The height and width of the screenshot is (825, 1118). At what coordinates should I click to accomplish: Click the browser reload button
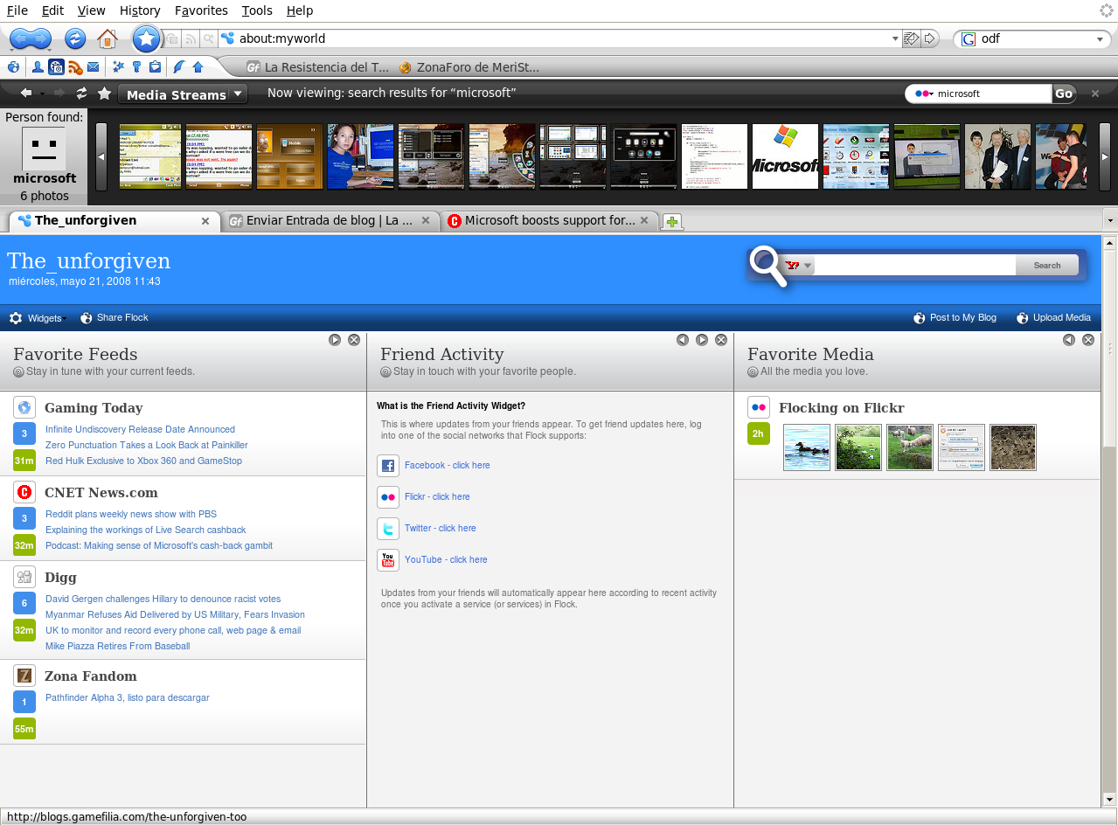pos(75,38)
